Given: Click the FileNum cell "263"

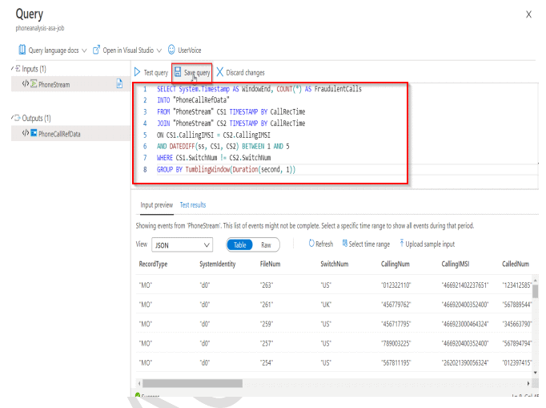Looking at the screenshot, I should click(x=267, y=285).
